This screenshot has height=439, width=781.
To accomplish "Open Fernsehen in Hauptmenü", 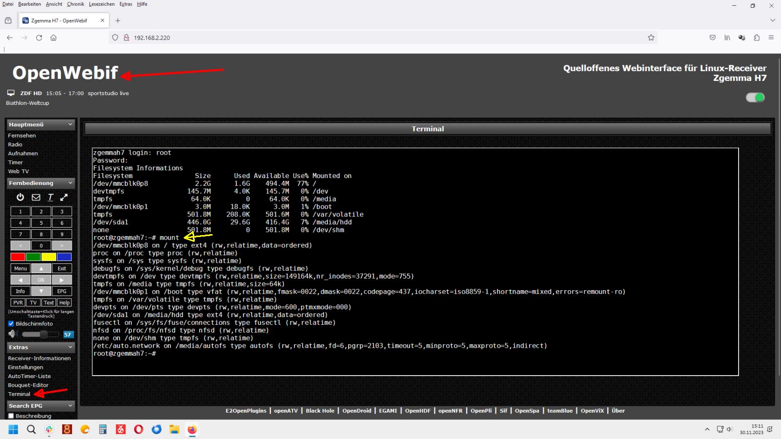I will [22, 136].
